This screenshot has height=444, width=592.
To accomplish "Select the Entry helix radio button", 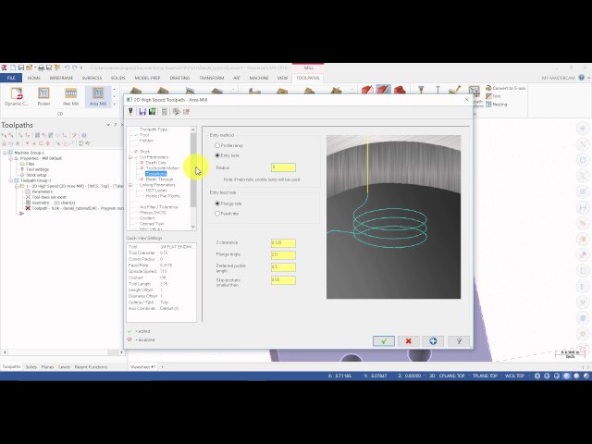I will [x=217, y=155].
